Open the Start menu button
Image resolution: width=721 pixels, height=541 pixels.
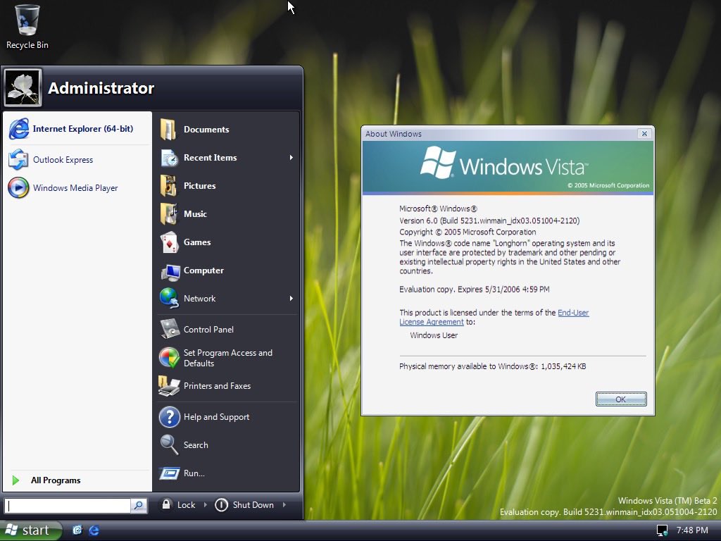tap(28, 530)
